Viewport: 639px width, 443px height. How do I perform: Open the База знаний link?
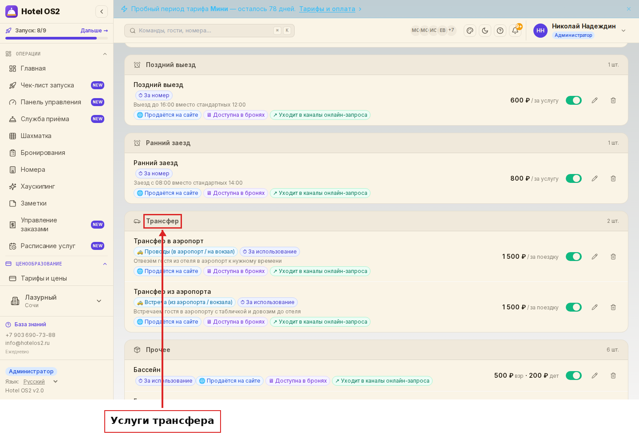click(30, 324)
